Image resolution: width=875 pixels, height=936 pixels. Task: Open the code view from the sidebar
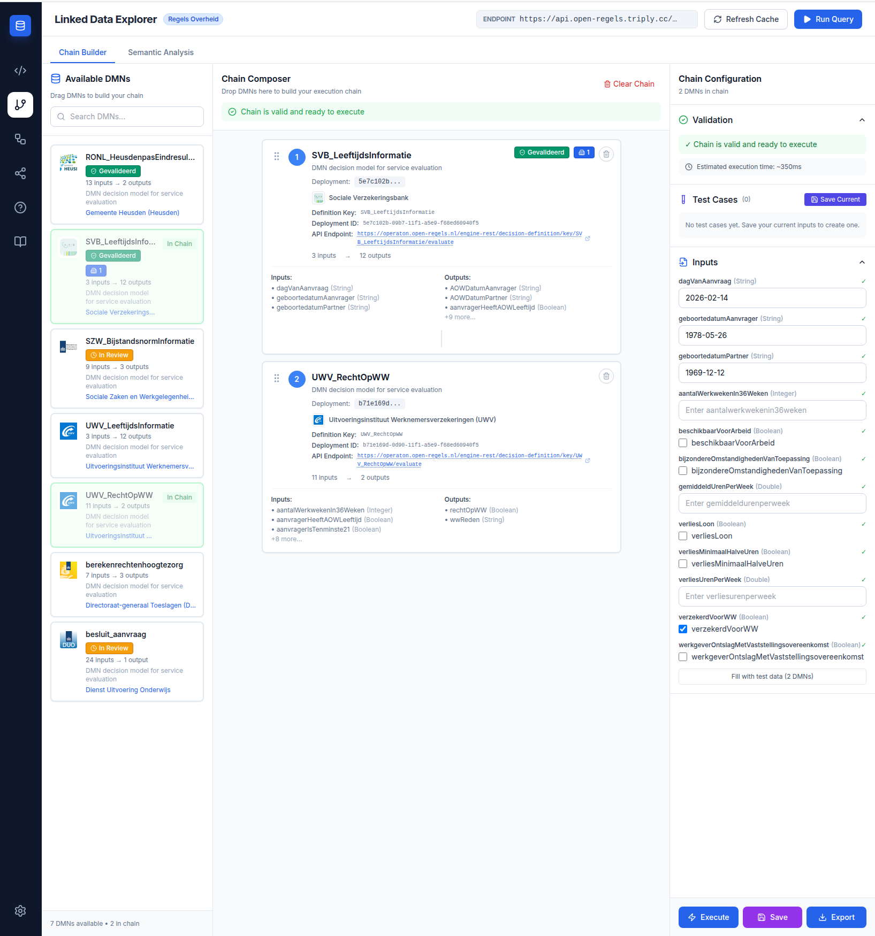click(20, 70)
